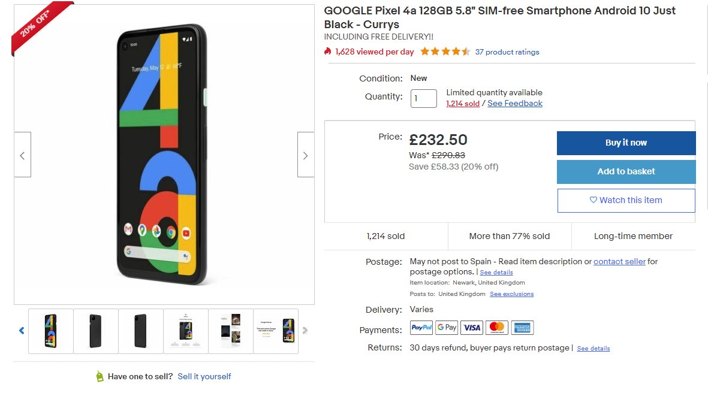This screenshot has width=708, height=396.
Task: Click the Visa card icon
Action: point(472,328)
